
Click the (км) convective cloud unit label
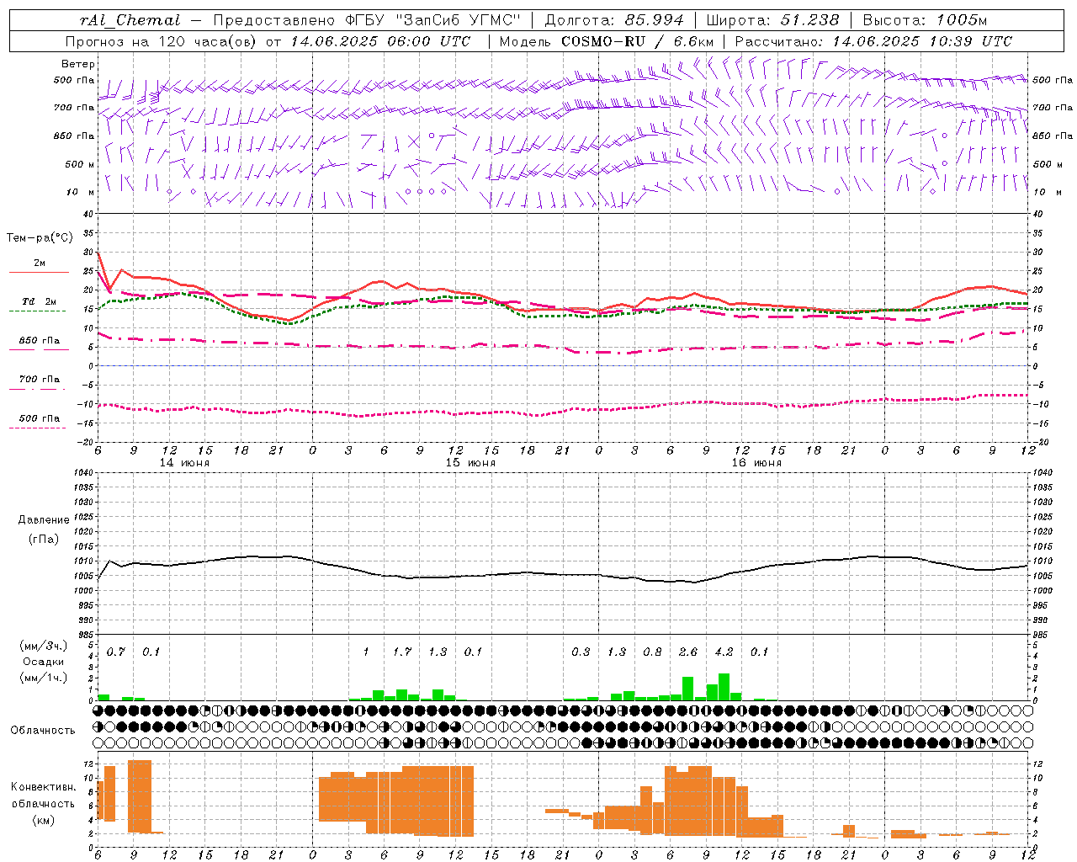pos(44,820)
